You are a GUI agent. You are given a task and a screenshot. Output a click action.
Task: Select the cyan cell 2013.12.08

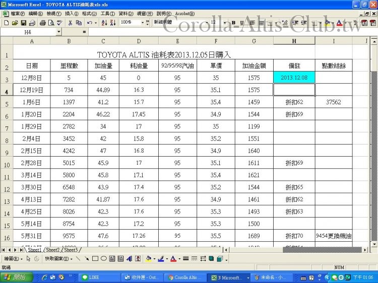[294, 78]
